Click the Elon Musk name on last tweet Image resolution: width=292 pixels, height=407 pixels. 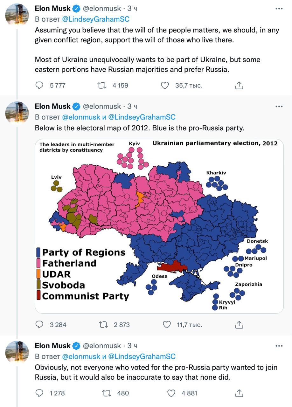(x=52, y=346)
